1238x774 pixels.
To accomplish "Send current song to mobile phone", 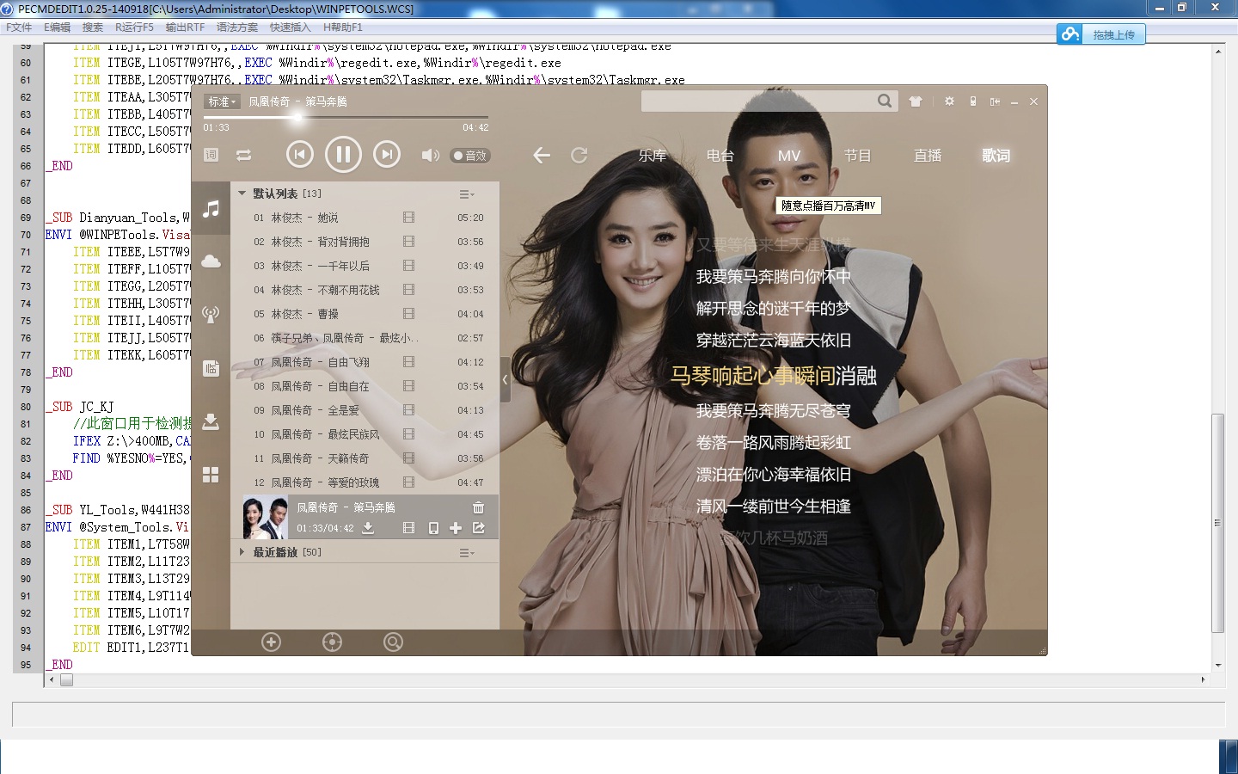I will tap(433, 528).
